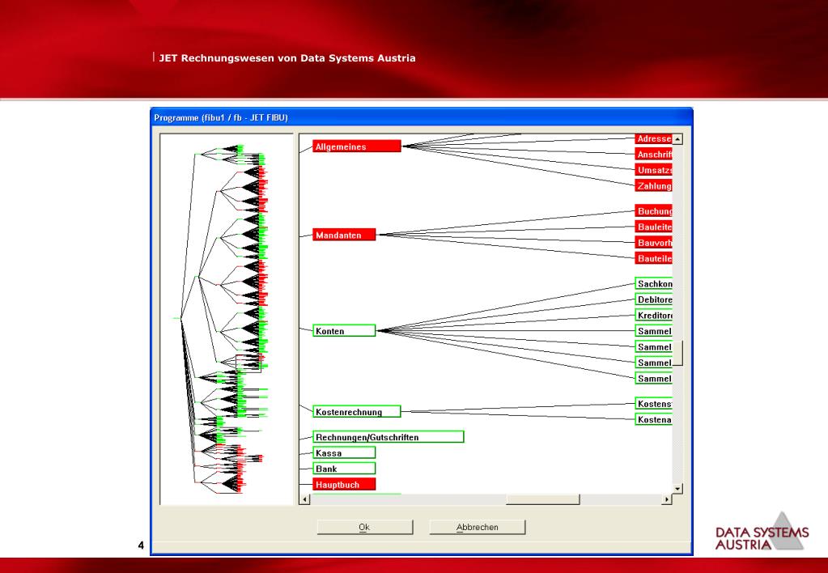Click the vertical scrollbar thumb
828x573 pixels.
pos(677,354)
